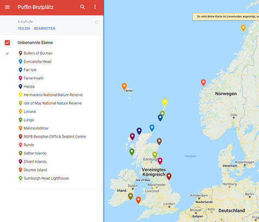Click magenta pin southeast of Edinburgh

click(x=160, y=161)
